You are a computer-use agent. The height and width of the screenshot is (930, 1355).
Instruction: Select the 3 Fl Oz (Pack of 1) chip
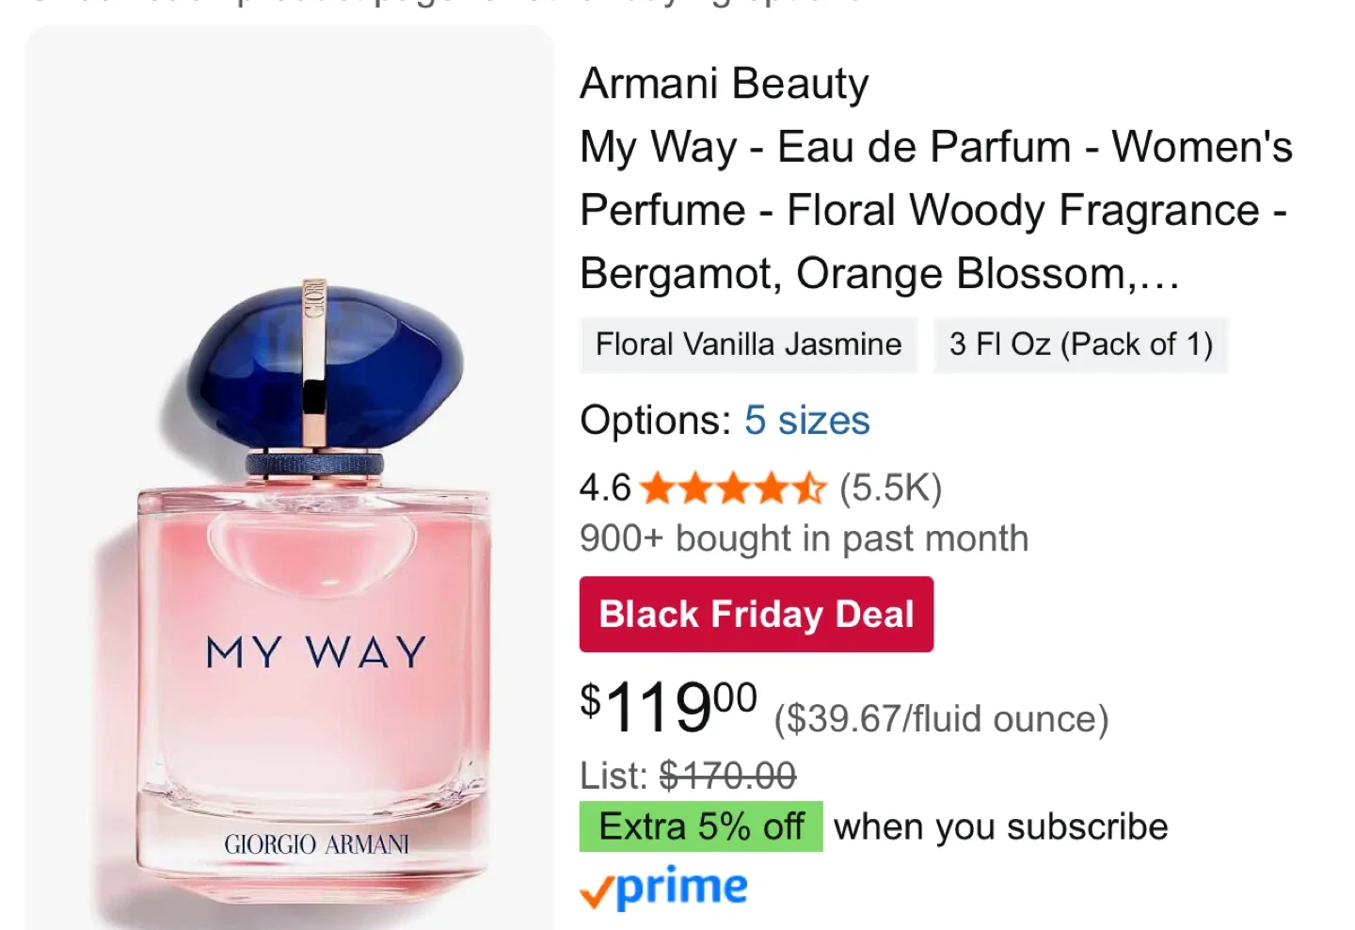click(x=1080, y=345)
